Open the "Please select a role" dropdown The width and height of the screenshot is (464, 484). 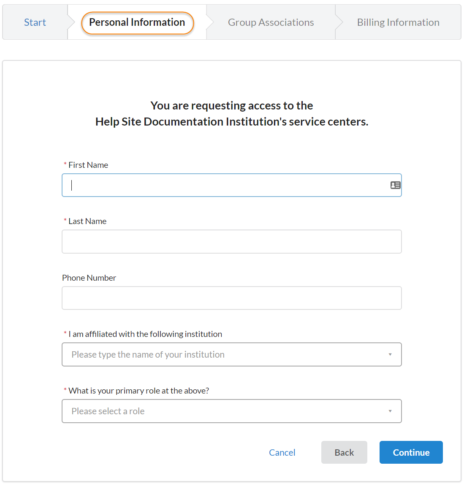(224, 411)
